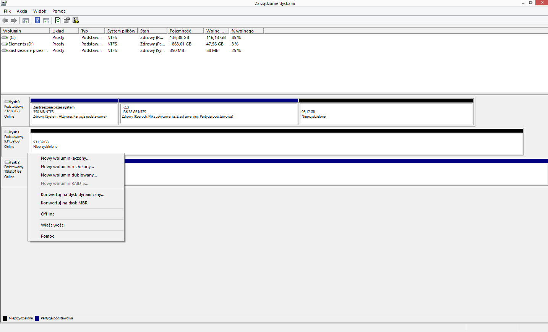Click the 25 % free cell
Image resolution: width=548 pixels, height=332 pixels.
click(236, 50)
